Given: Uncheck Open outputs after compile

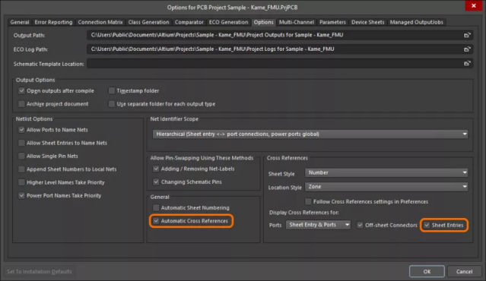Looking at the screenshot, I should 21,90.
